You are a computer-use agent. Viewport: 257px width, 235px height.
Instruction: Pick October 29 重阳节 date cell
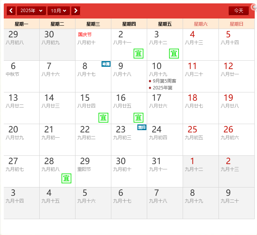click(x=93, y=171)
